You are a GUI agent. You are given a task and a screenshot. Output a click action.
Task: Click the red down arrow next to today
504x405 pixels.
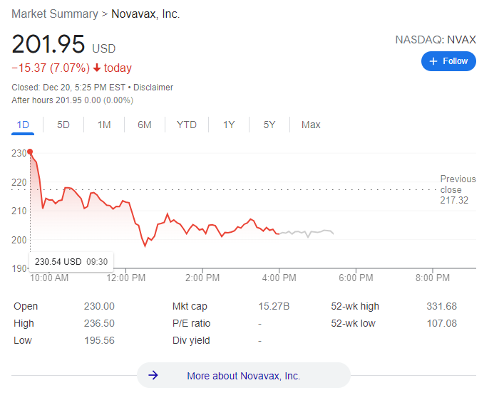(98, 68)
